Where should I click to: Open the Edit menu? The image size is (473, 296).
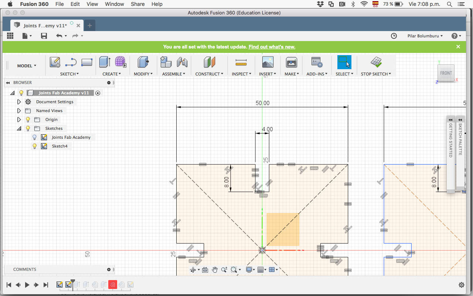75,4
